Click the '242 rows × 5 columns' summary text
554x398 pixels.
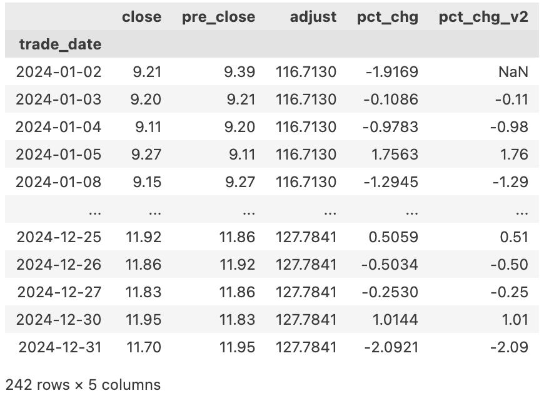coord(83,384)
